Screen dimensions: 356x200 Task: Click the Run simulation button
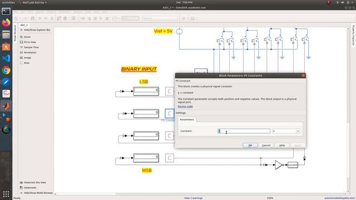[95, 18]
